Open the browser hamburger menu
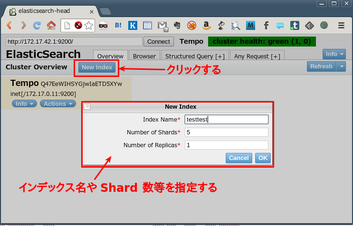This screenshot has height=226, width=353. (x=341, y=25)
